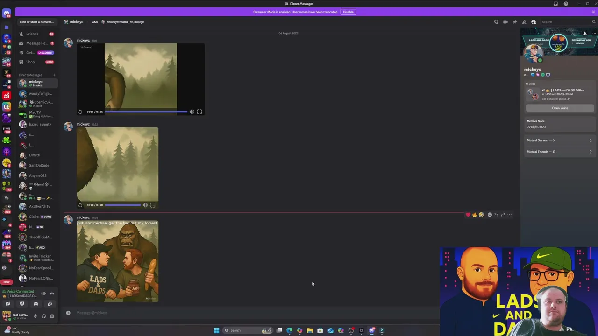The width and height of the screenshot is (598, 336).
Task: Open the Discord home Direct Messages button
Action: [7, 14]
